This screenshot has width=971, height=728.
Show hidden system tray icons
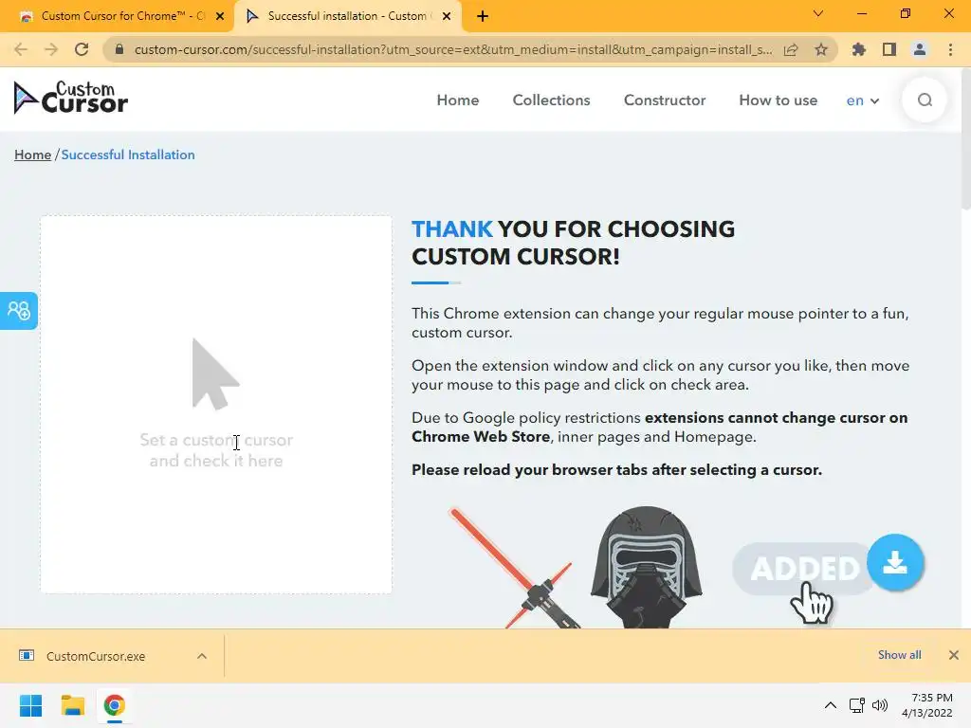click(831, 705)
